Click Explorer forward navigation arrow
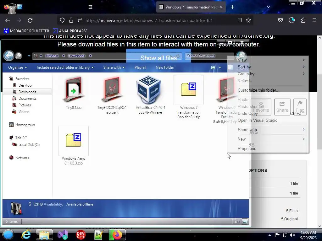Image resolution: width=322 pixels, height=241 pixels. click(x=19, y=56)
